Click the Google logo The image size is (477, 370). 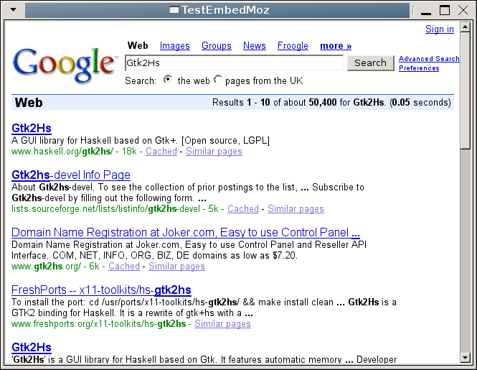[65, 65]
